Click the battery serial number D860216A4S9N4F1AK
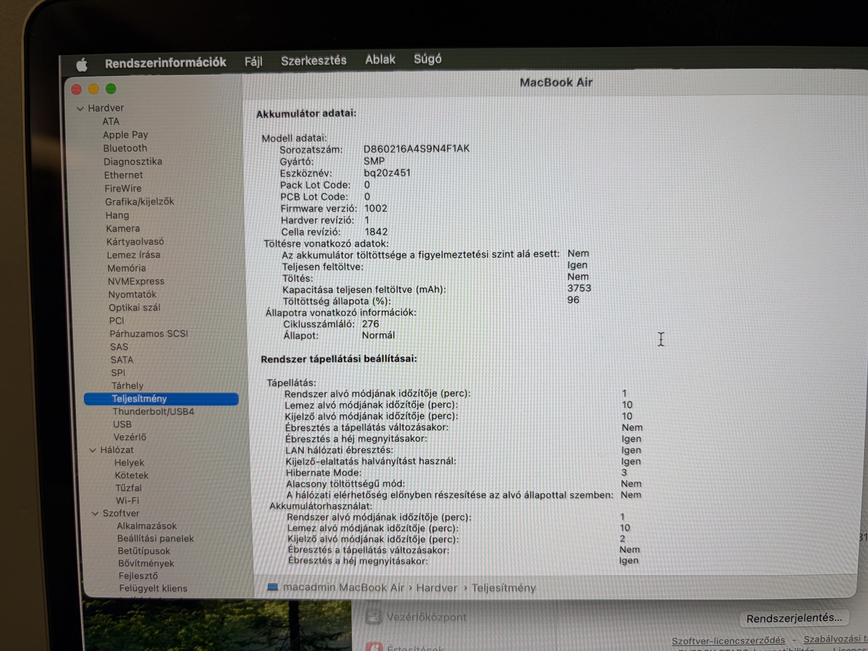Viewport: 868px width, 651px height. point(416,149)
